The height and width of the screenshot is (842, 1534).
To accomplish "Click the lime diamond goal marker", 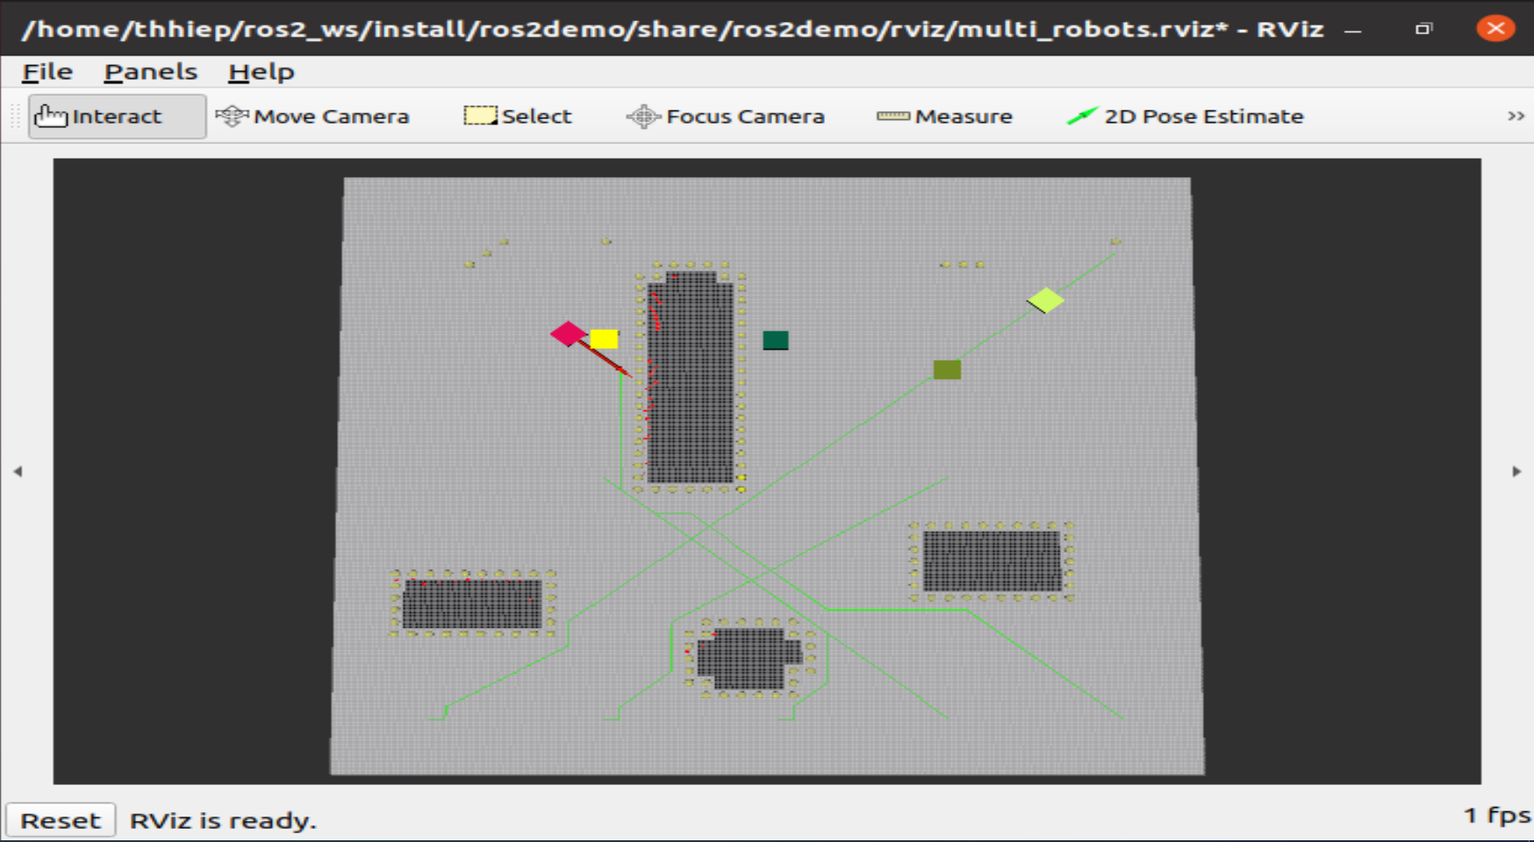I will tap(1045, 301).
